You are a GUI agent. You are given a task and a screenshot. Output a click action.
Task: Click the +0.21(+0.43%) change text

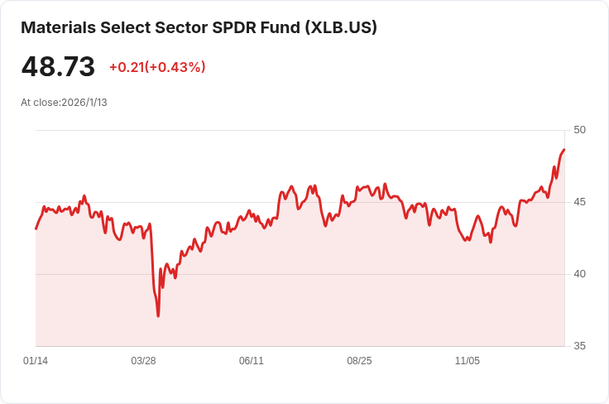(x=157, y=67)
